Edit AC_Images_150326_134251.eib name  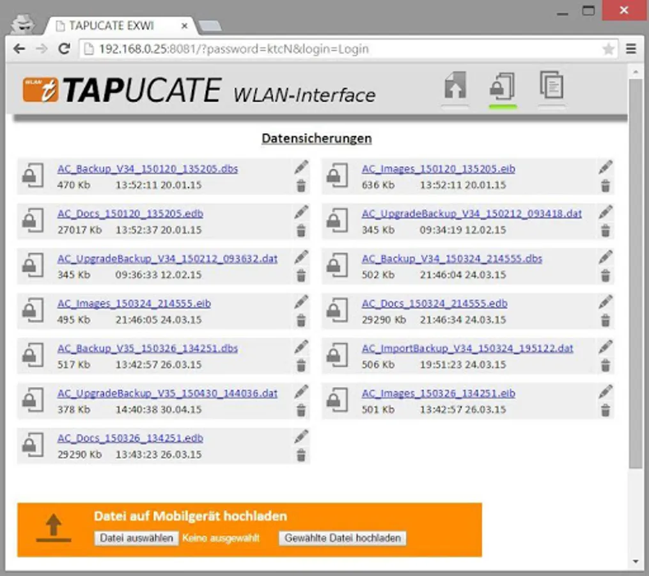click(606, 392)
